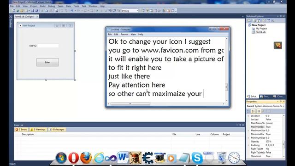Click the User ID text box on form
295x166 pixels.
click(48, 46)
